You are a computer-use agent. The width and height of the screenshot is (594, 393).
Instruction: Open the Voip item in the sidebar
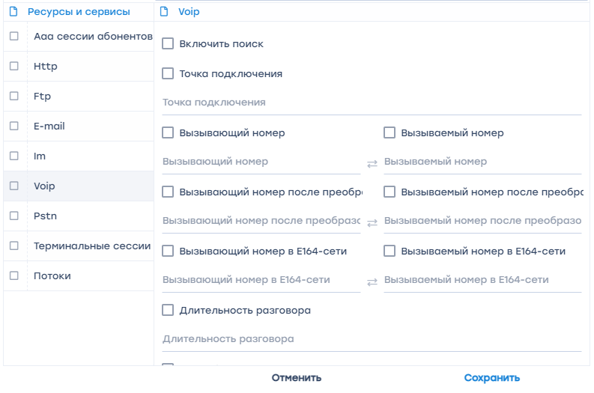point(45,186)
